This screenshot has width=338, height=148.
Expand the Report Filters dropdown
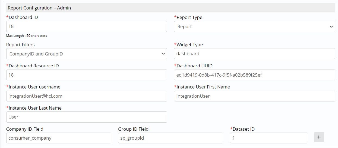(87, 54)
